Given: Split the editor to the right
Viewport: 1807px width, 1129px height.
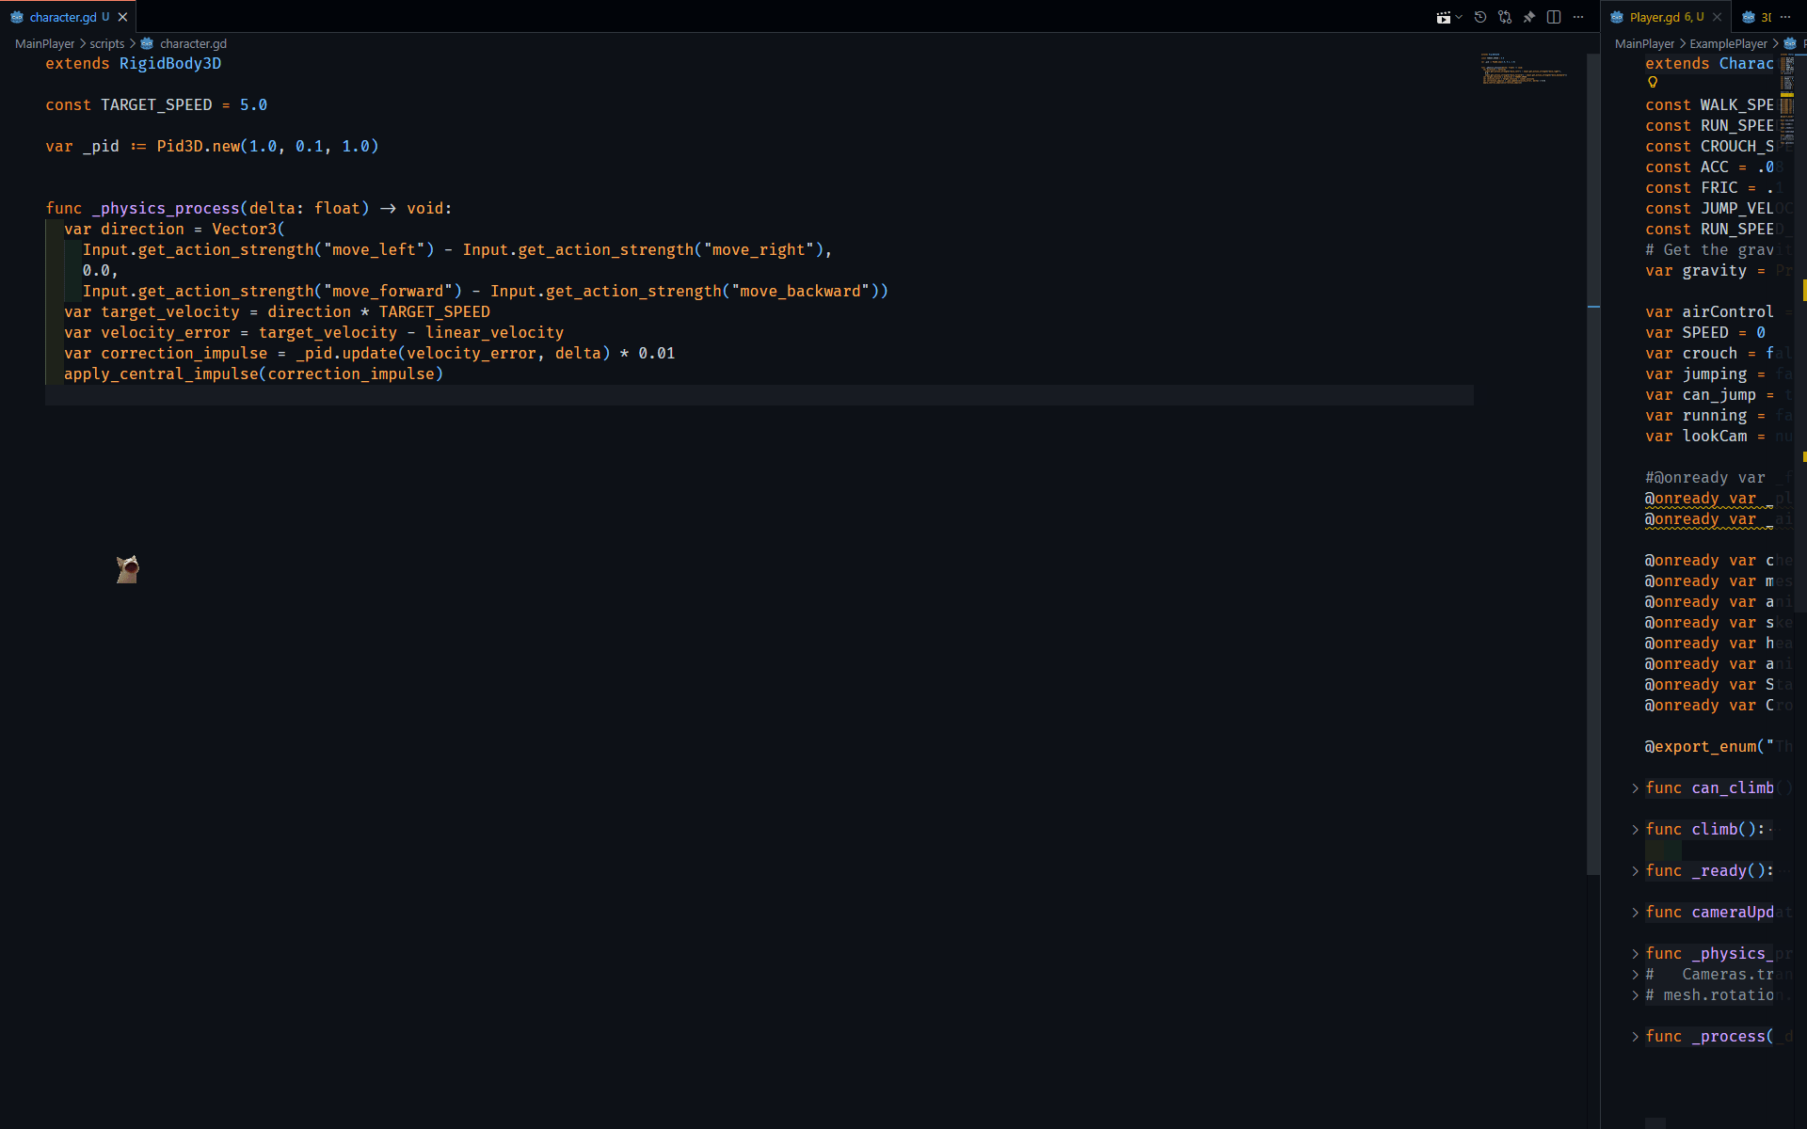Looking at the screenshot, I should [x=1554, y=17].
